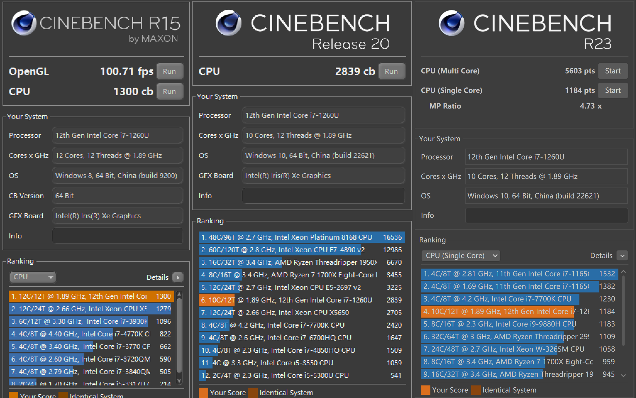This screenshot has width=636, height=398.
Task: Expand Details arrow in R15 ranking
Action: [x=178, y=277]
